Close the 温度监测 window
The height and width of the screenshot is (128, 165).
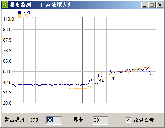pyautogui.click(x=160, y=5)
